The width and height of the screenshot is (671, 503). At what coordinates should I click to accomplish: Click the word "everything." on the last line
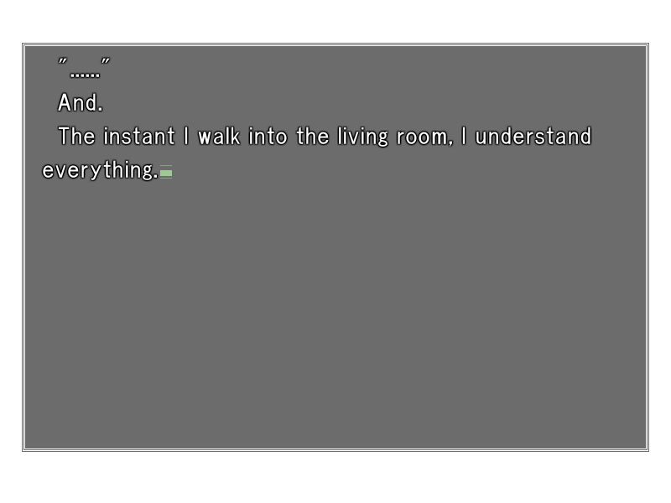coord(100,170)
